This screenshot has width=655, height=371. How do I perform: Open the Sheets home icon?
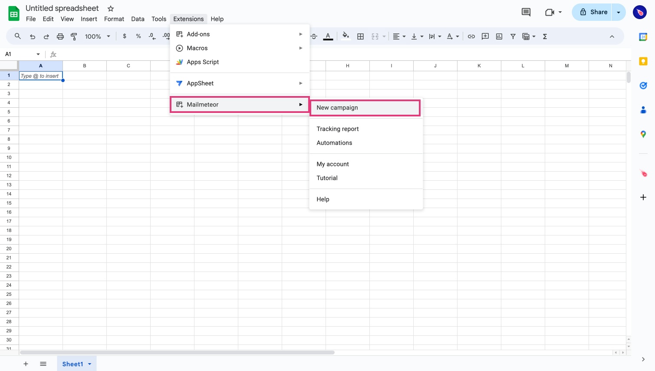pos(14,13)
